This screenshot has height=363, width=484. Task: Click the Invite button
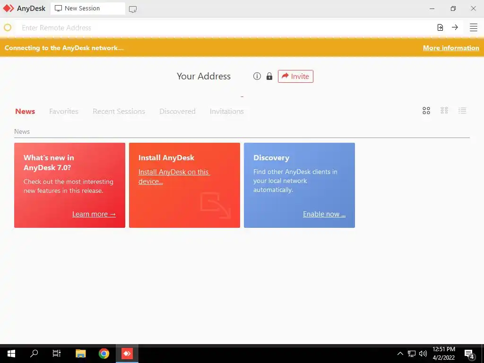click(x=295, y=76)
